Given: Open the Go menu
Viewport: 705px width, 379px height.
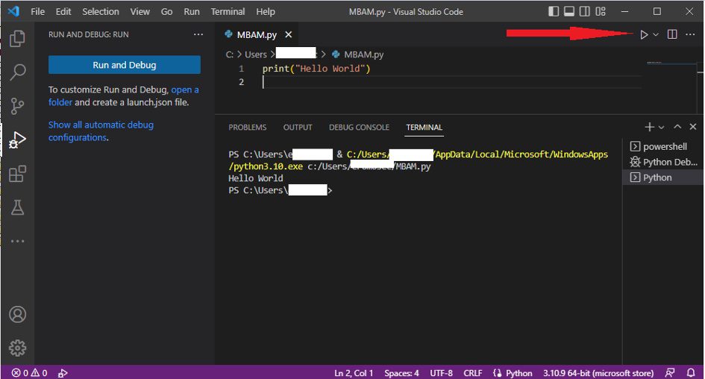Looking at the screenshot, I should tap(167, 12).
